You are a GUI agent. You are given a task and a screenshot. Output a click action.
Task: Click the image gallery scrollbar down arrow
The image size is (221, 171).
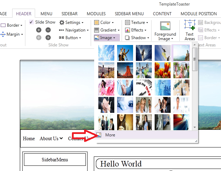(195, 128)
